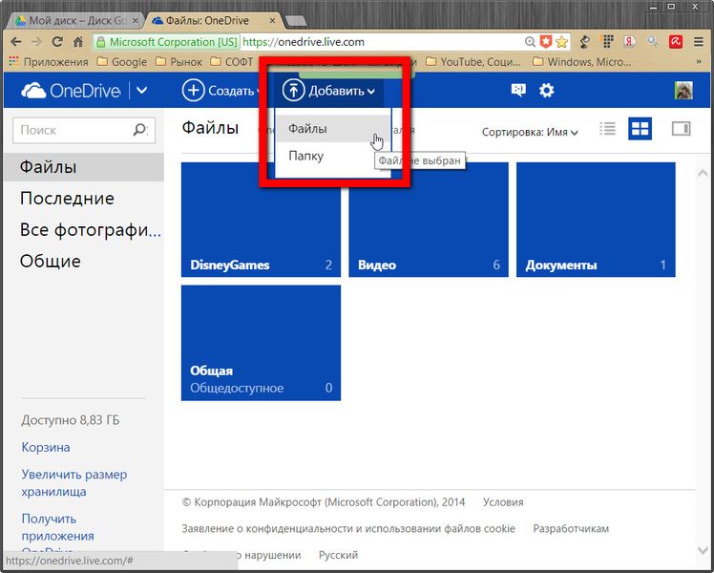714x573 pixels.
Task: Open the Разработчикам footer link
Action: [x=571, y=529]
